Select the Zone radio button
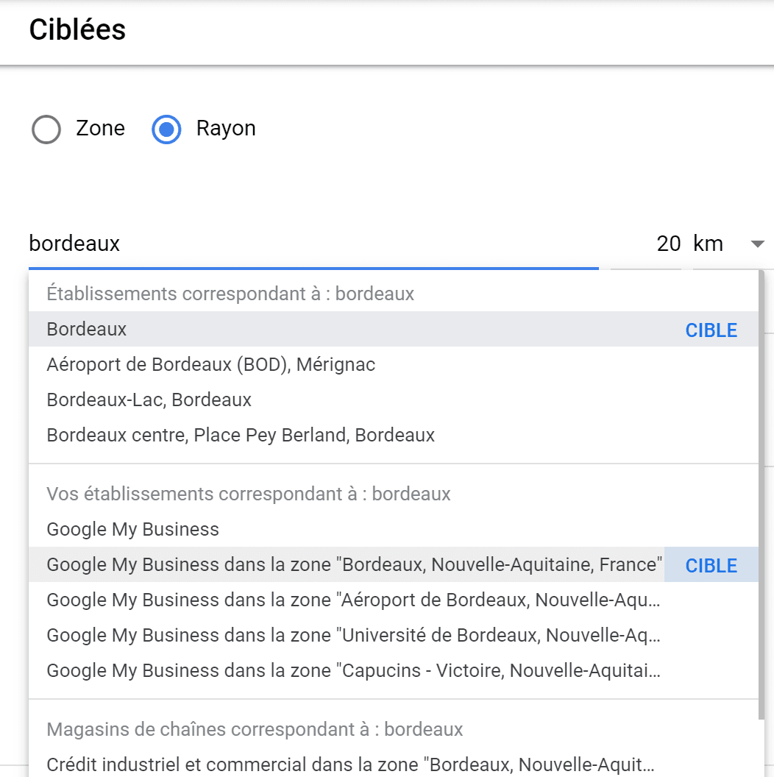Viewport: 774px width, 777px height. [x=46, y=129]
